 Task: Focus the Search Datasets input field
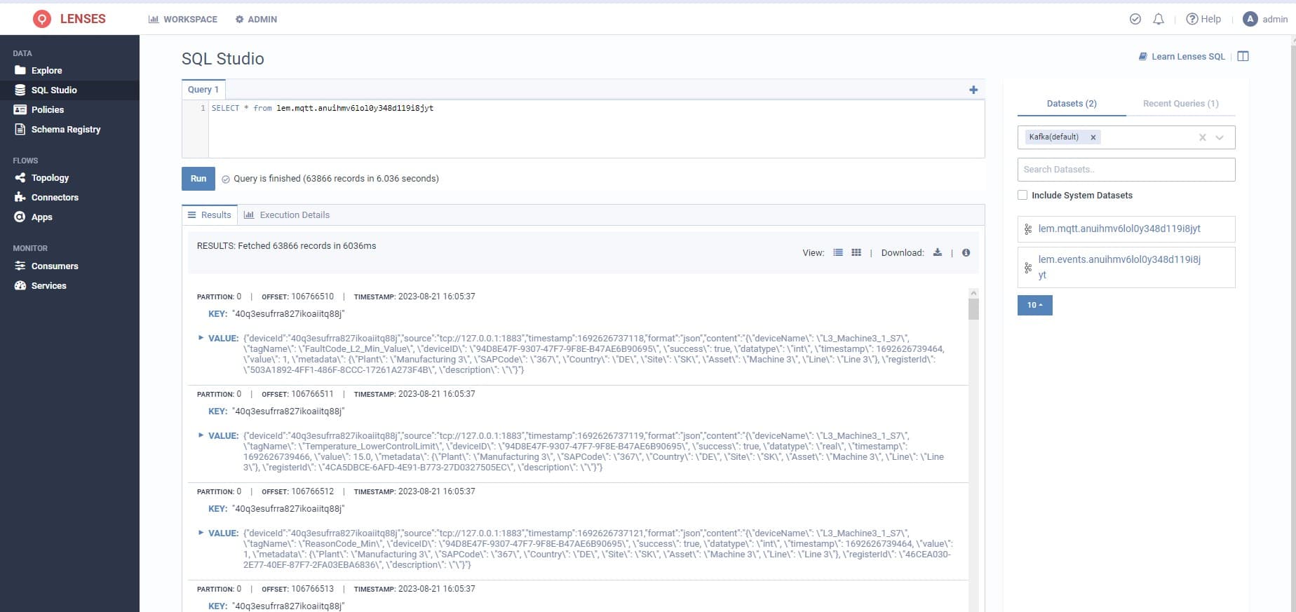[x=1126, y=170]
